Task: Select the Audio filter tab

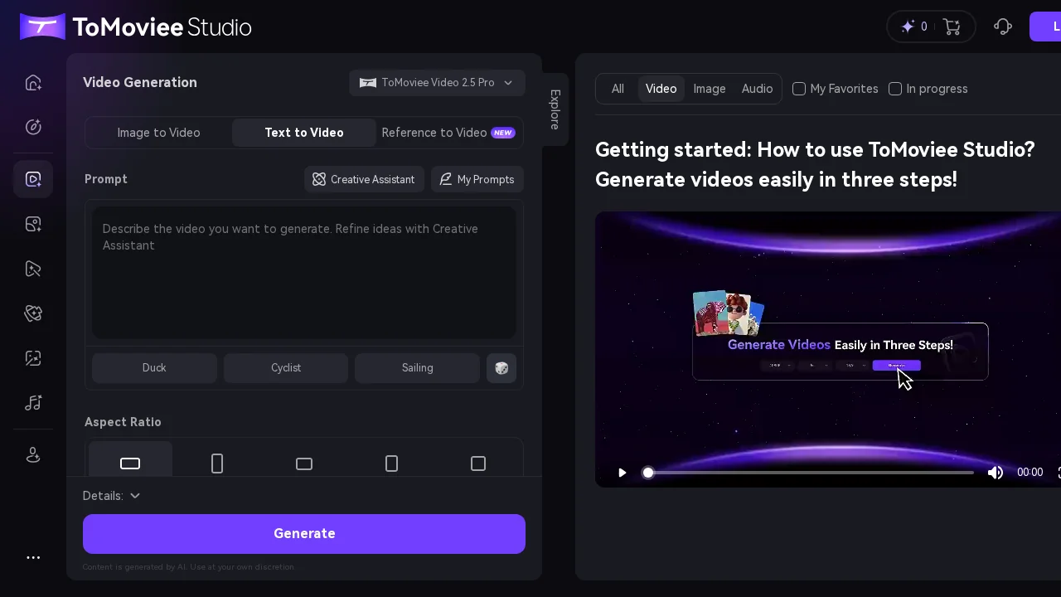Action: pyautogui.click(x=757, y=89)
